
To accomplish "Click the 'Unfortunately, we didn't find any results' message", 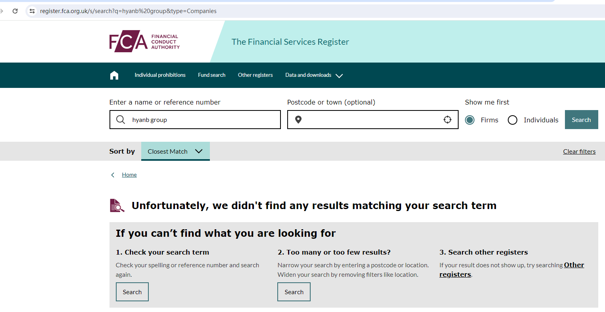I will pos(314,206).
